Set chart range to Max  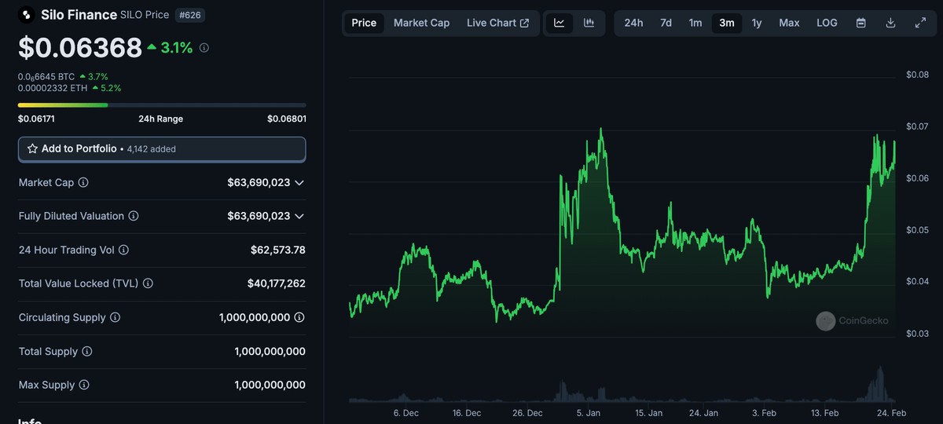click(789, 23)
